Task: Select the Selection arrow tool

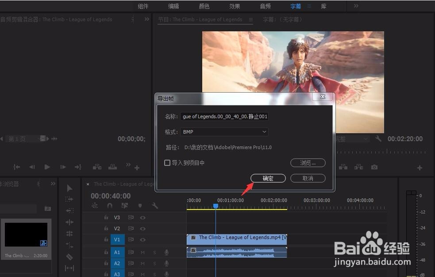Action: click(x=69, y=188)
